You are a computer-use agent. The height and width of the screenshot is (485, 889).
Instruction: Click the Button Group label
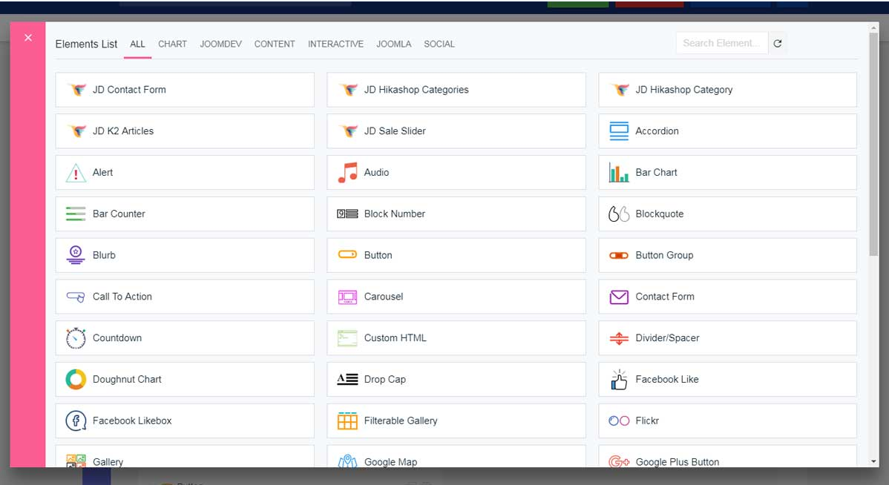tap(664, 255)
